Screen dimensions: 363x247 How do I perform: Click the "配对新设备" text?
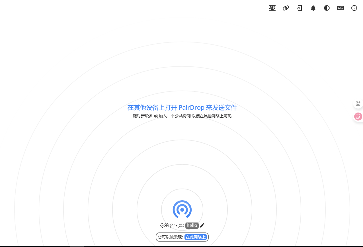(x=143, y=116)
